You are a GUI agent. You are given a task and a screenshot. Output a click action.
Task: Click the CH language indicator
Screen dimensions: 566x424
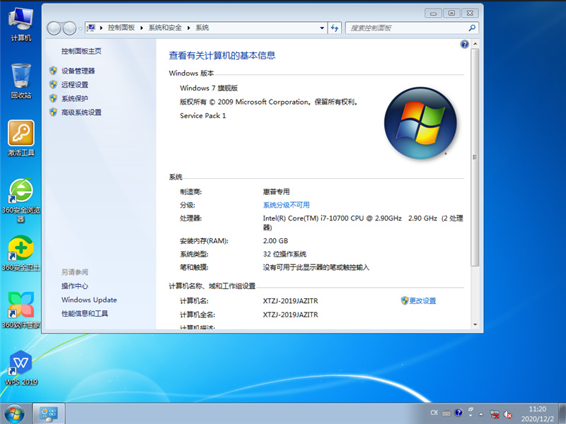click(x=434, y=413)
